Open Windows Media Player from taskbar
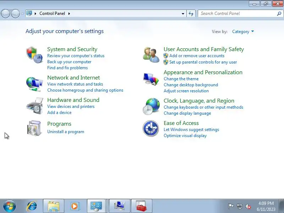Screen dimensions: 284x213 (75, 206)
